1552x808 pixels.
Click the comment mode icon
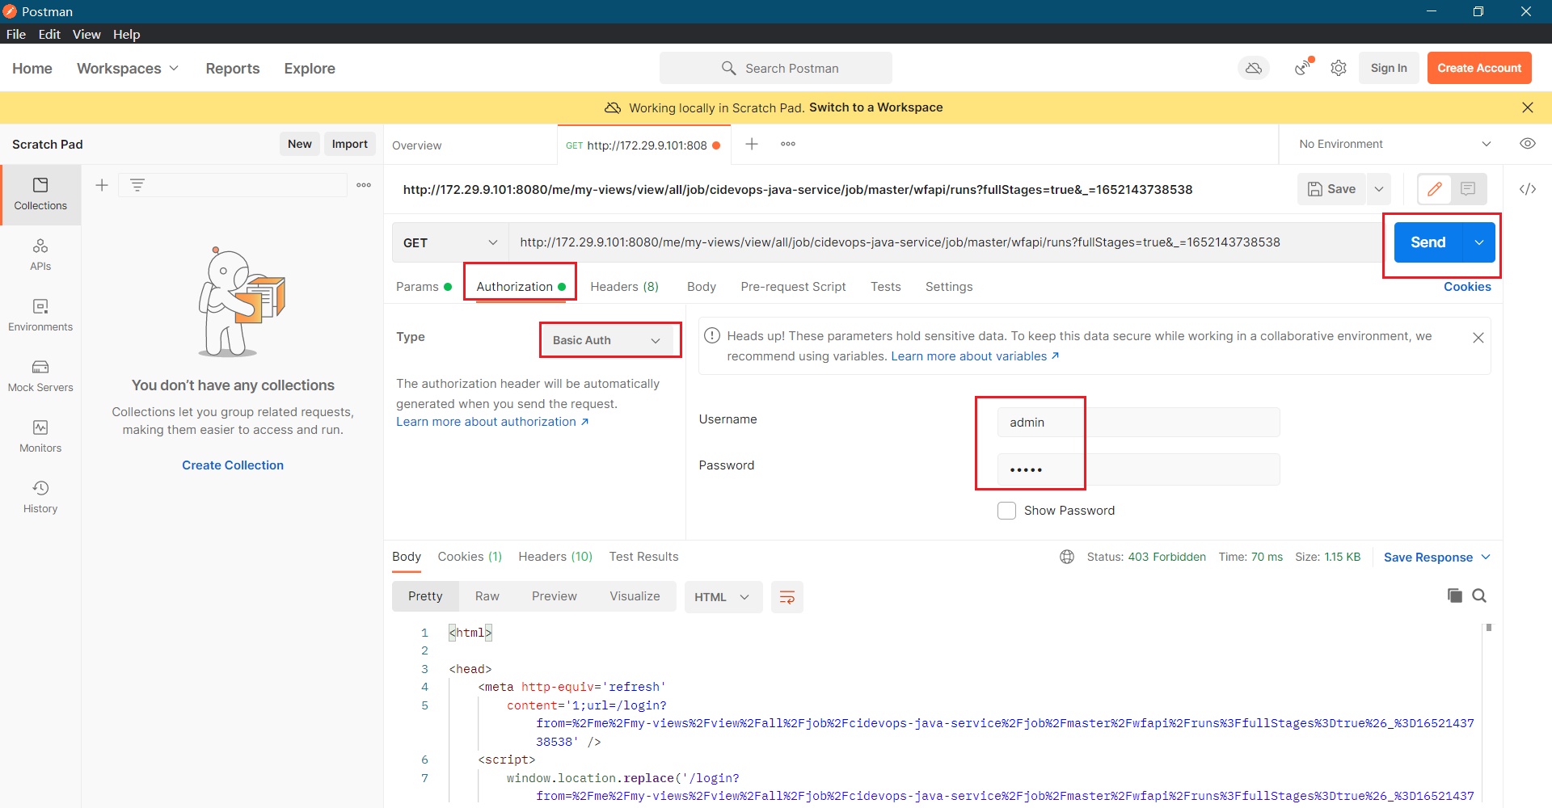click(1468, 189)
